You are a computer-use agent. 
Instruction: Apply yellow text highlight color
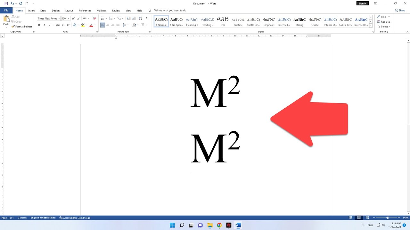click(x=83, y=25)
